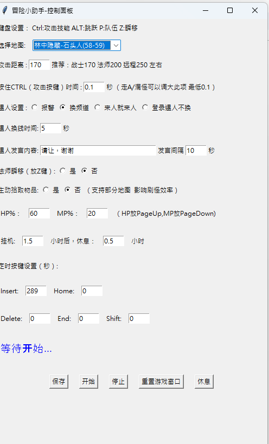The height and width of the screenshot is (444, 269).
Task: Focus the 攻击距离 input field
Action: [x=40, y=65]
